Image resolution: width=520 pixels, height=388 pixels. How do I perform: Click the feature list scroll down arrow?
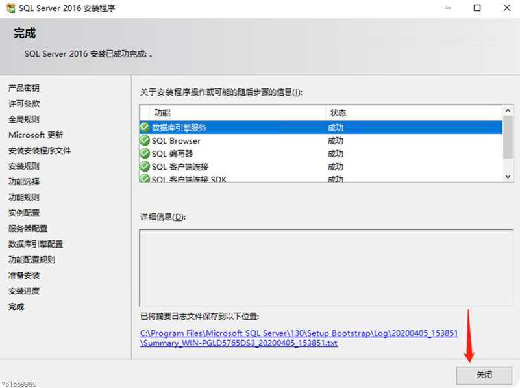508,177
